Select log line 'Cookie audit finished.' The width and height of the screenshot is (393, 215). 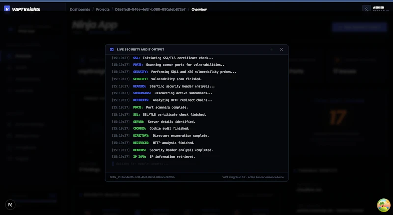[x=169, y=128]
